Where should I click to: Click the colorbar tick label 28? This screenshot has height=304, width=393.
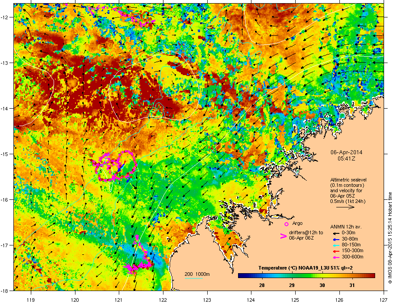pyautogui.click(x=262, y=285)
